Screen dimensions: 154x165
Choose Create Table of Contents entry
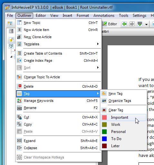[59, 53]
